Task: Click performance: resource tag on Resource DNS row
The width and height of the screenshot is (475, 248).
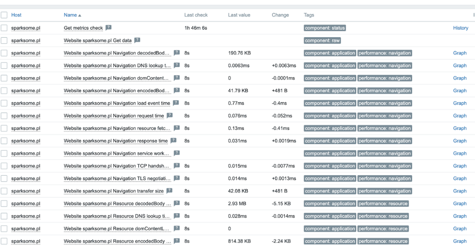Action: point(383,216)
